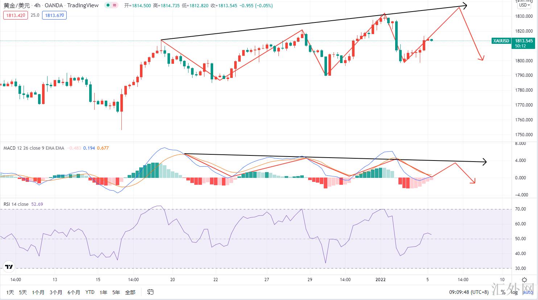538x300 pixels.
Task: Click the TradingView logo on chart
Action: tap(9, 267)
